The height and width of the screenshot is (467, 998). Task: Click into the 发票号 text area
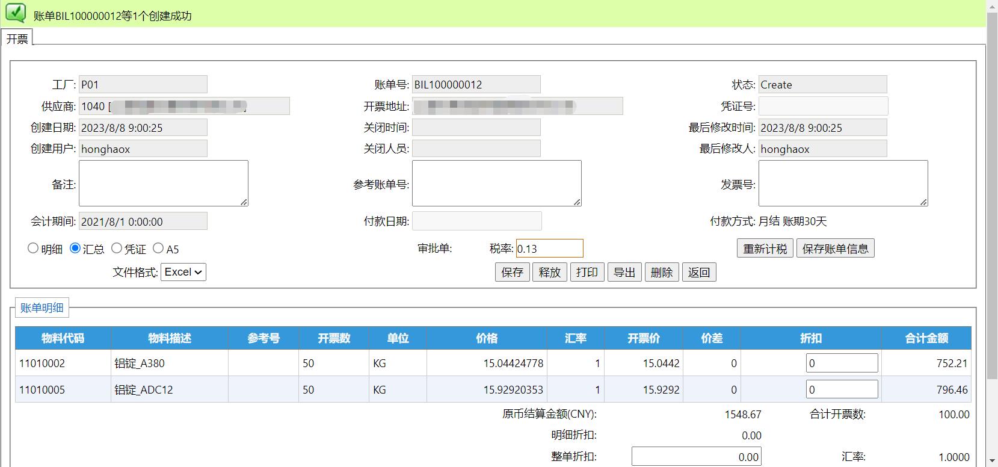pos(843,183)
